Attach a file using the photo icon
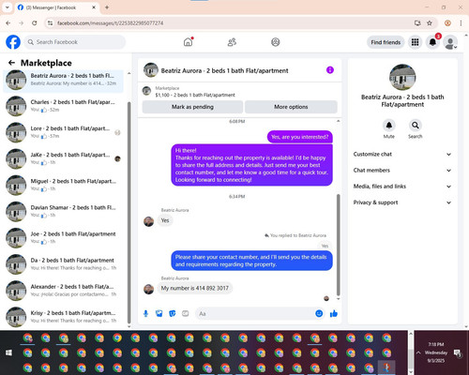Screen dimensions: 469x375 pyautogui.click(x=159, y=313)
